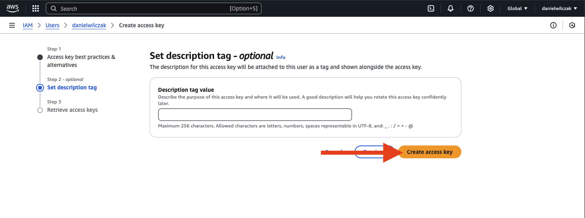Click the Description tag value field
The height and width of the screenshot is (218, 585).
pos(255,115)
